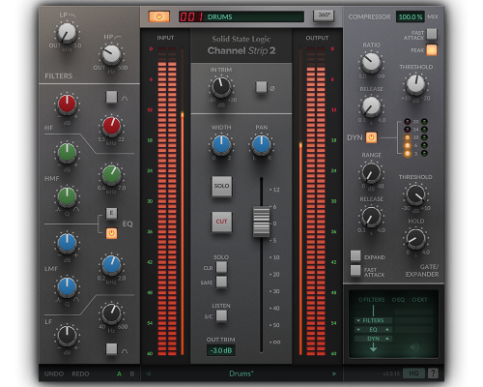Toggle the SOLO SAFE button
Screen dimensions: 483x387
221,282
